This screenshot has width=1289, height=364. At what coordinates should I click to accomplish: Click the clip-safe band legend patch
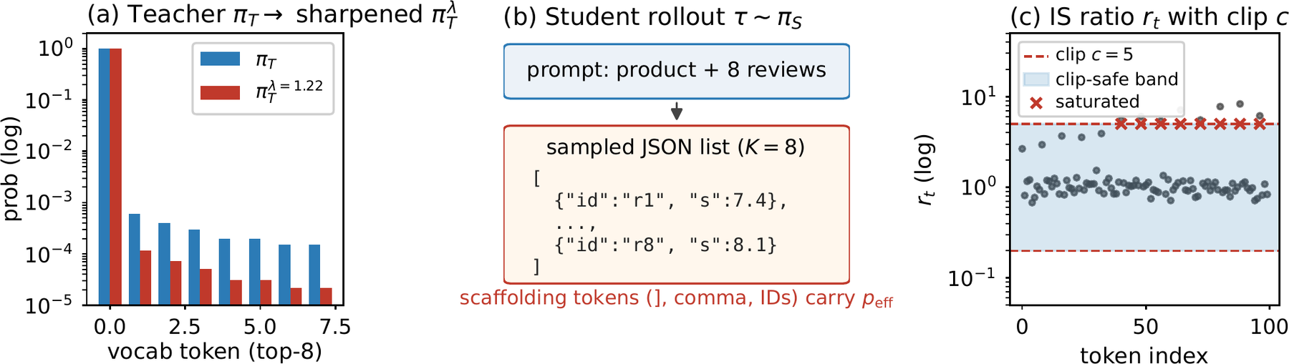tap(1036, 79)
